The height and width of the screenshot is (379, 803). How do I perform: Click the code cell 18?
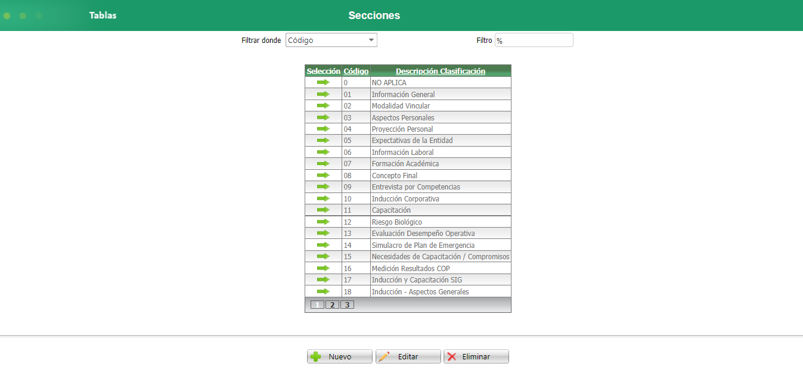(356, 291)
